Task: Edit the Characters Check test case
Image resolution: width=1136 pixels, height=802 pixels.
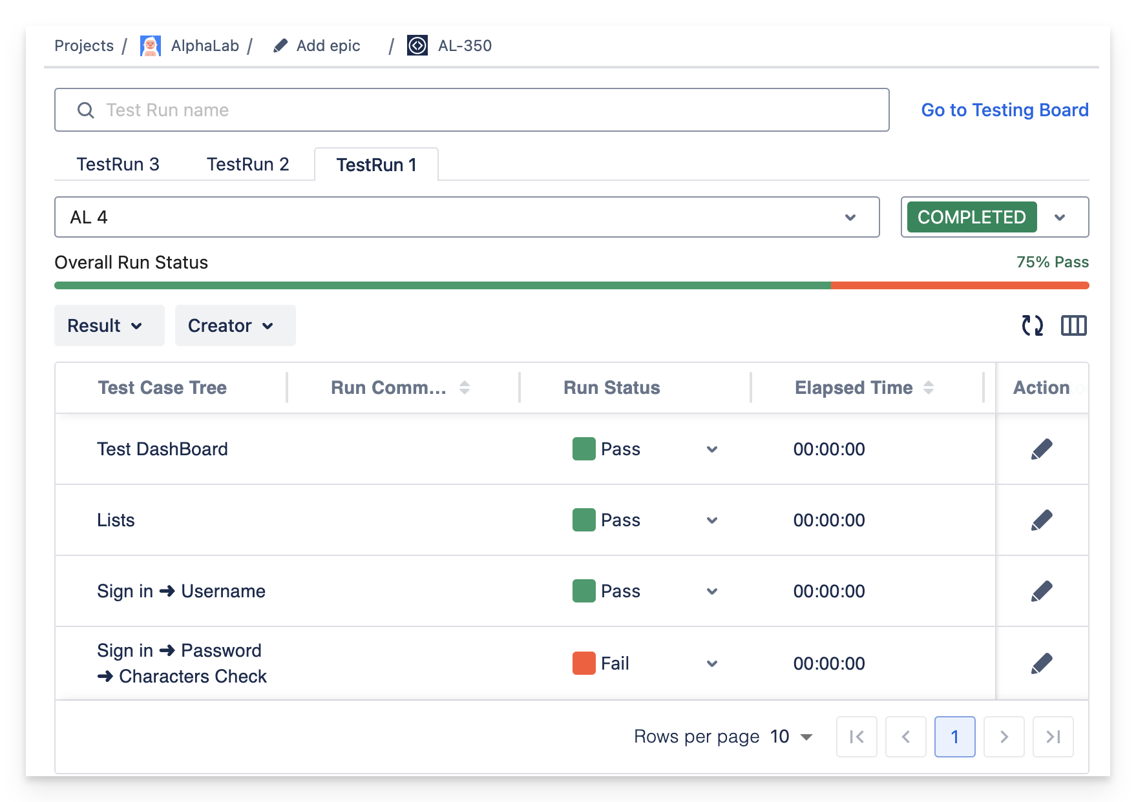Action: 1042,663
